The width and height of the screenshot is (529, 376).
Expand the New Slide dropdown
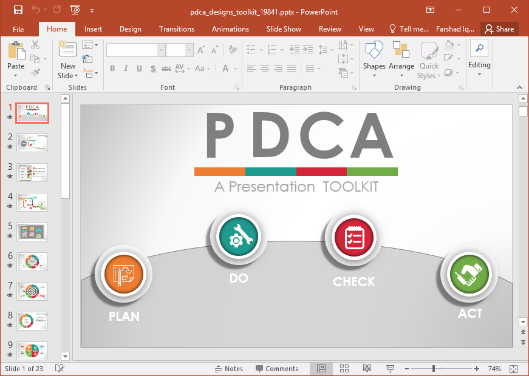pyautogui.click(x=68, y=76)
